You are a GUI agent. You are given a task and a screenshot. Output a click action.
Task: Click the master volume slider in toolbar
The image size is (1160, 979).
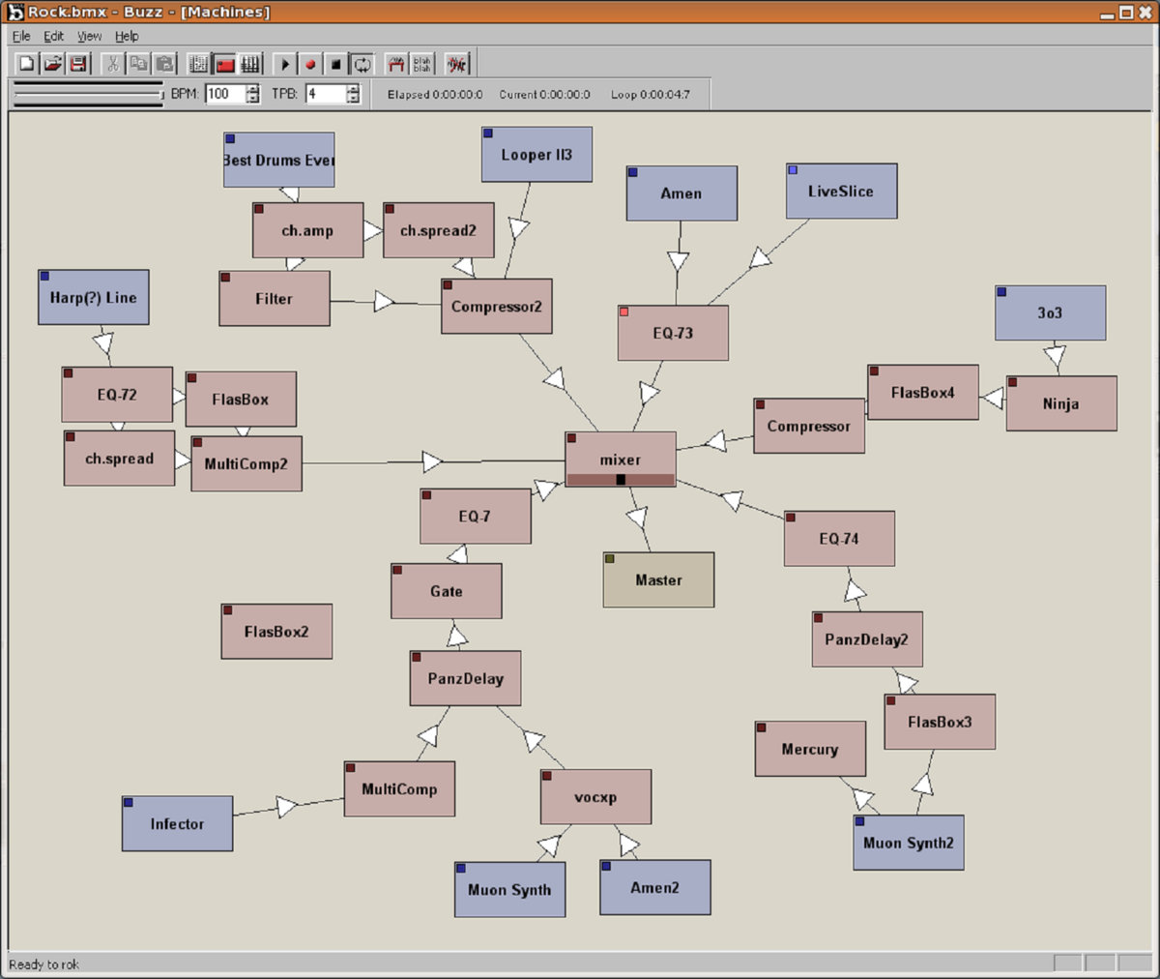pos(87,94)
